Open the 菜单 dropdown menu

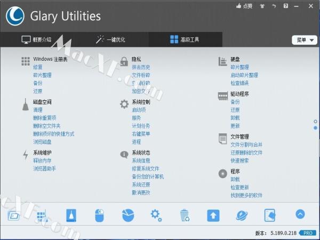pos(305,40)
